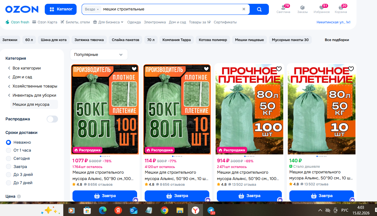Go back to Все категории

click(26, 68)
